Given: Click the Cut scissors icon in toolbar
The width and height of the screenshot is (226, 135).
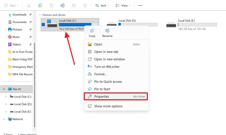Looking at the screenshot, I should 29,6.
